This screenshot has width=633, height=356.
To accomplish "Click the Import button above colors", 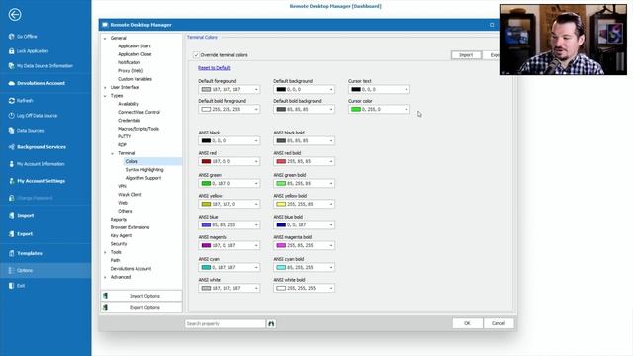I will pos(466,55).
